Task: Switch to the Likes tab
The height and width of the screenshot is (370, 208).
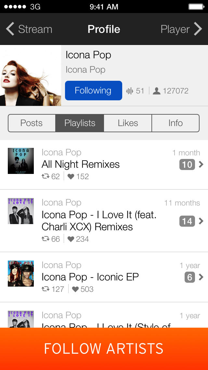Action: tap(128, 123)
